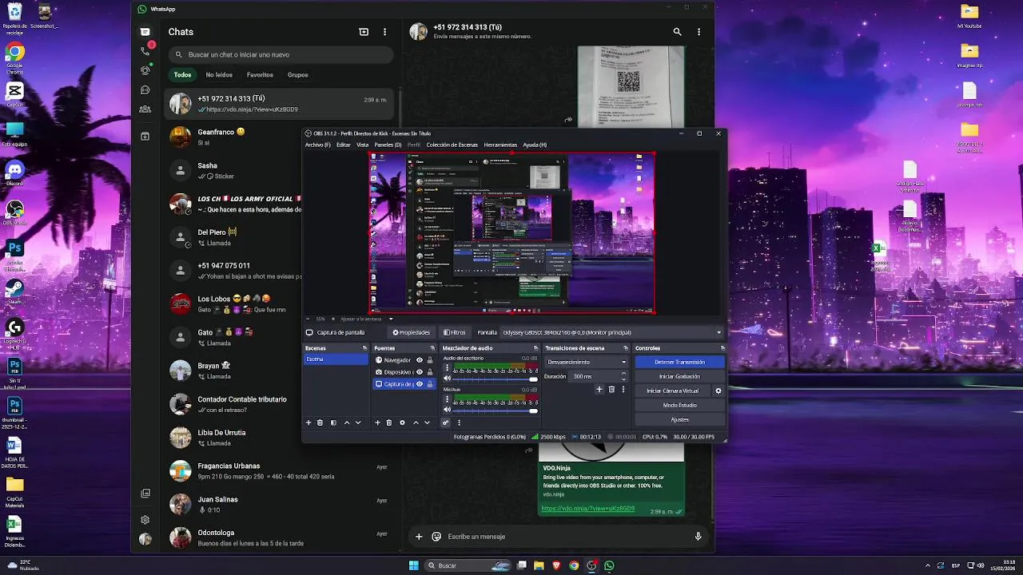
Task: Open the emoji picker in message bar
Action: pyautogui.click(x=436, y=537)
